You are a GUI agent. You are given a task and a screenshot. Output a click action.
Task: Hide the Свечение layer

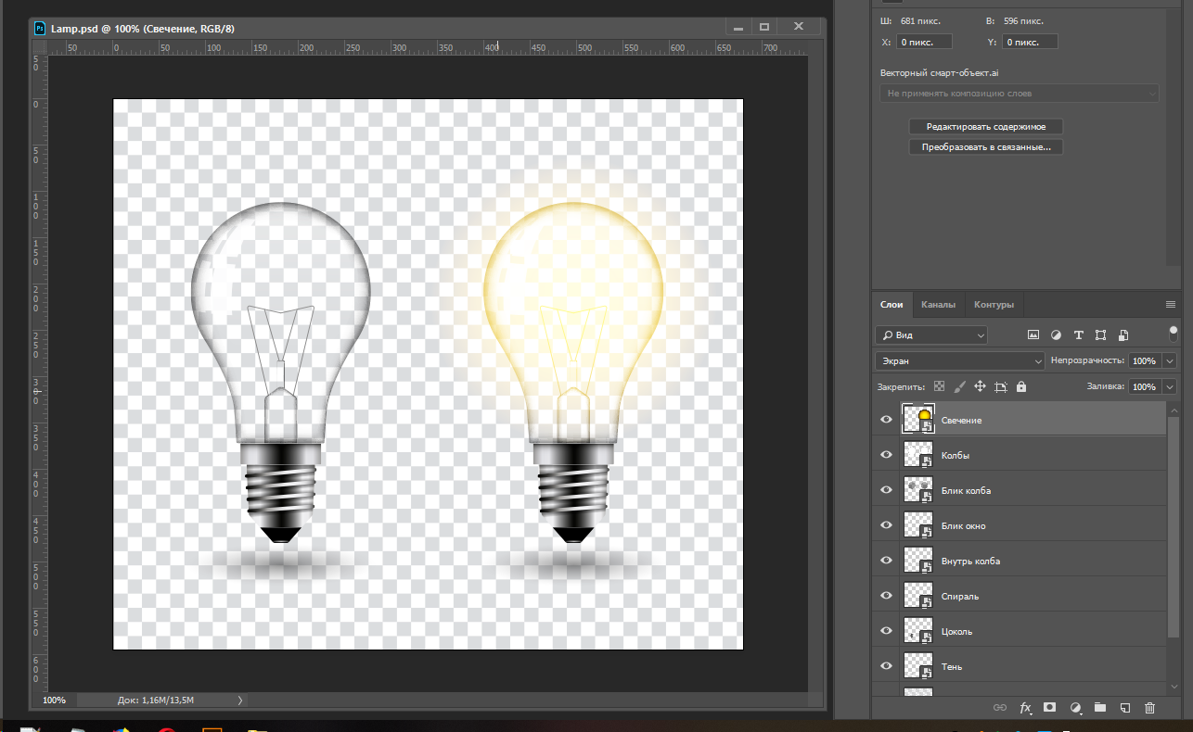[886, 420]
